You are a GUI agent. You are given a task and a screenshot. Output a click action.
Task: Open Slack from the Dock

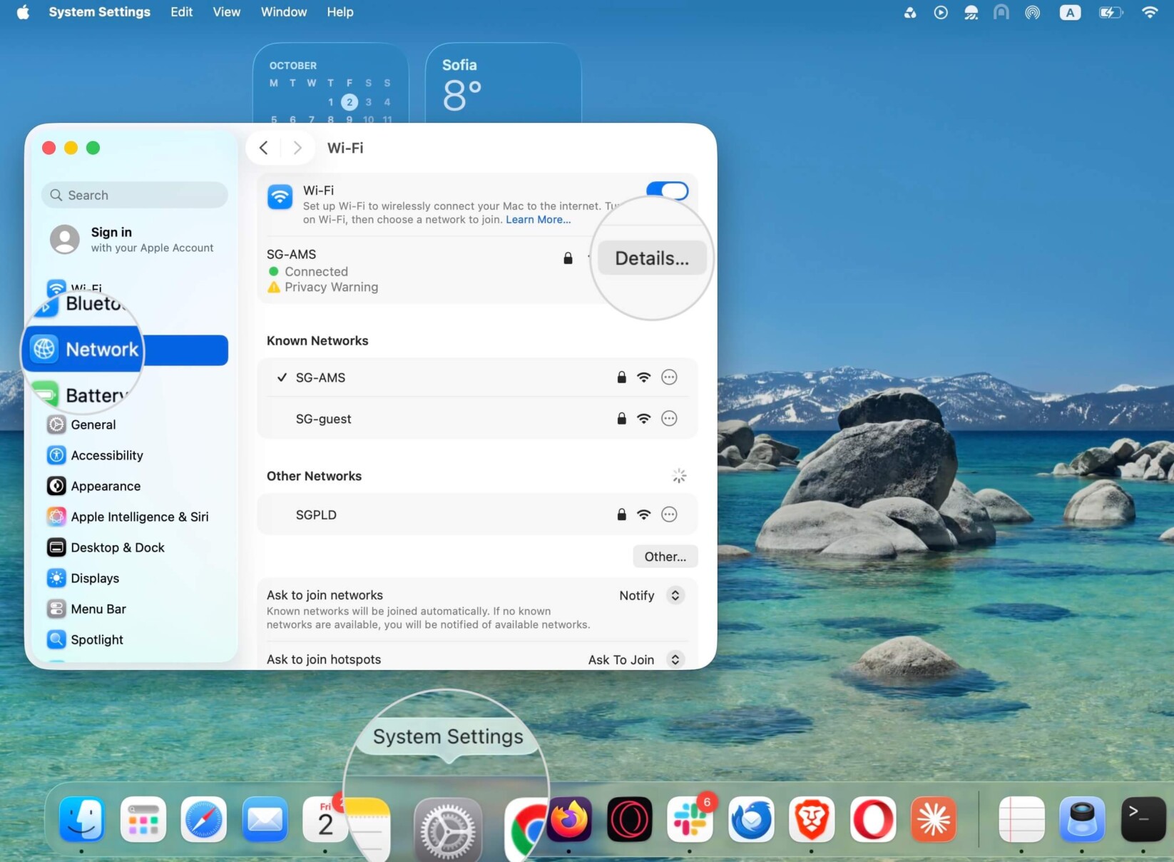pyautogui.click(x=690, y=819)
